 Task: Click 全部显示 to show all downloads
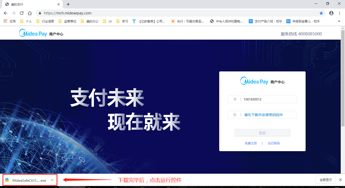tap(326, 180)
